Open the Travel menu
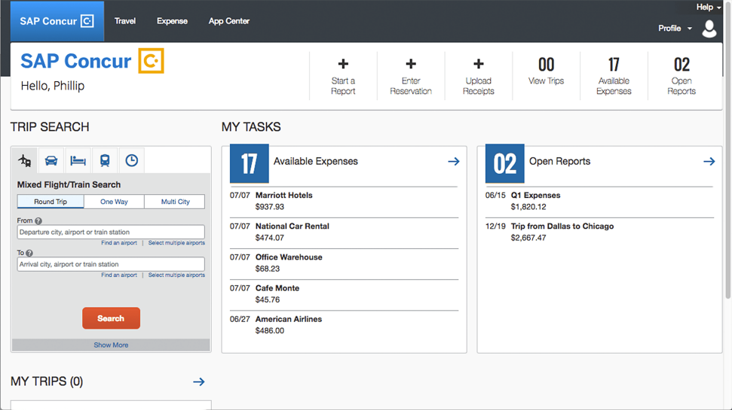The height and width of the screenshot is (410, 732). pyautogui.click(x=125, y=21)
